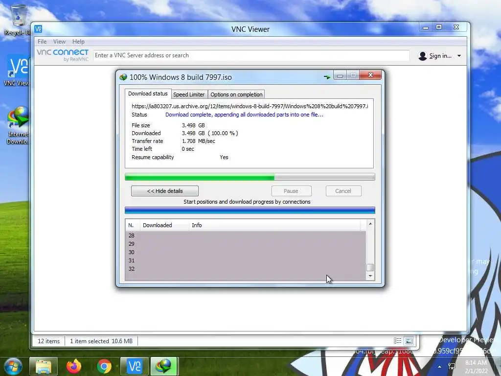Viewport: 501px width, 376px height.
Task: Switch to large icons view in status bar
Action: coord(409,341)
